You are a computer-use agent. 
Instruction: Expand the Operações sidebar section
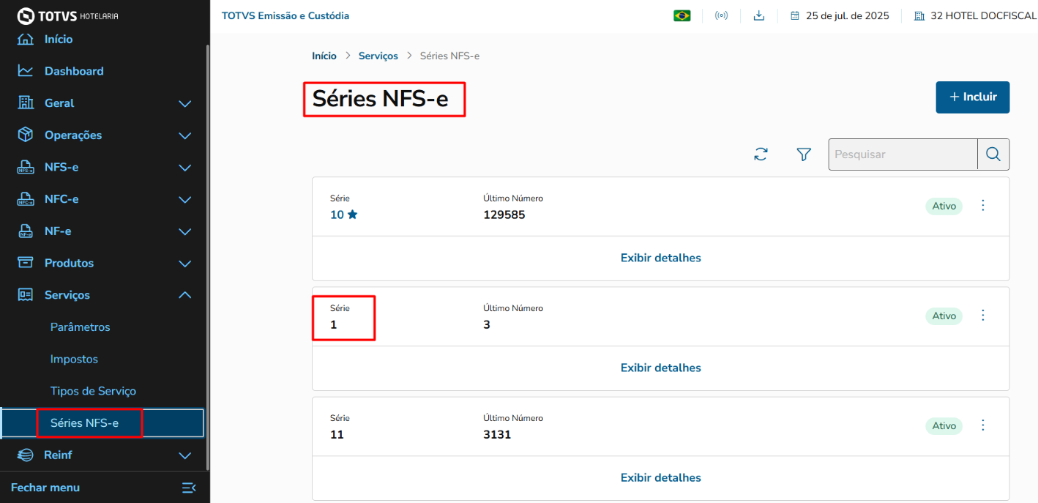185,135
